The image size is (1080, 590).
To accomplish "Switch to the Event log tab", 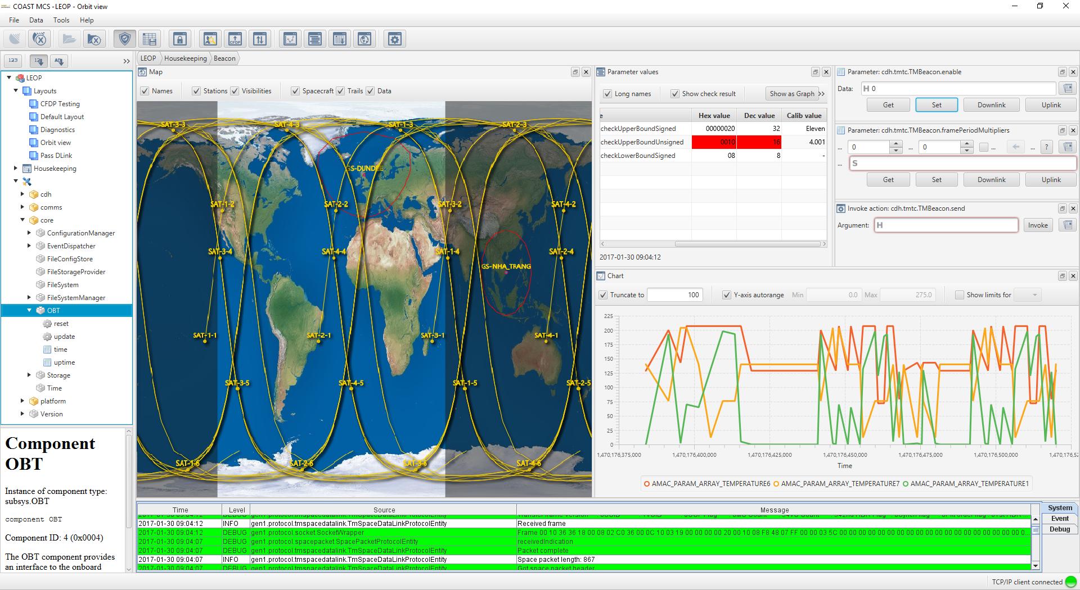I will [x=1060, y=519].
